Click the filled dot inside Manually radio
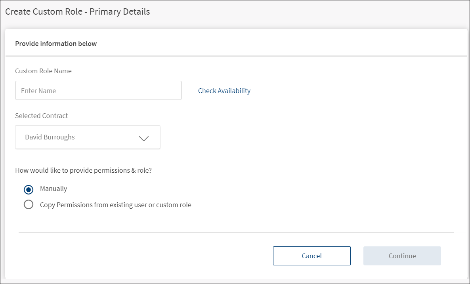 [29, 189]
